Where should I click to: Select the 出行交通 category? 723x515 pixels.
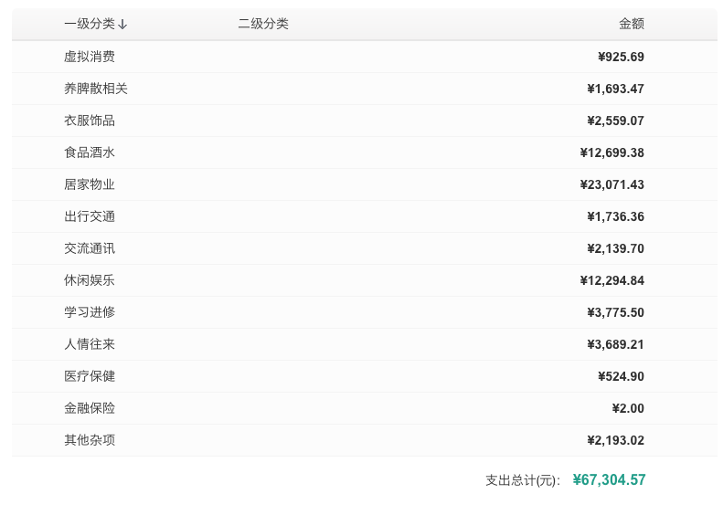click(x=90, y=216)
